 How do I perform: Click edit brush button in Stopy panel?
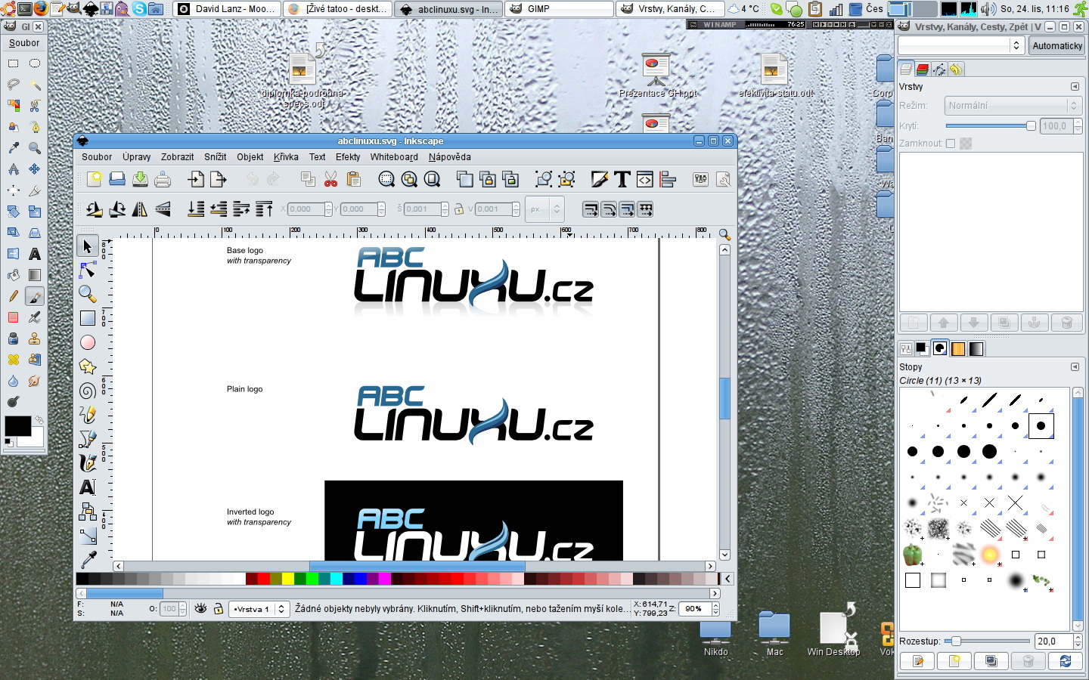tap(918, 661)
